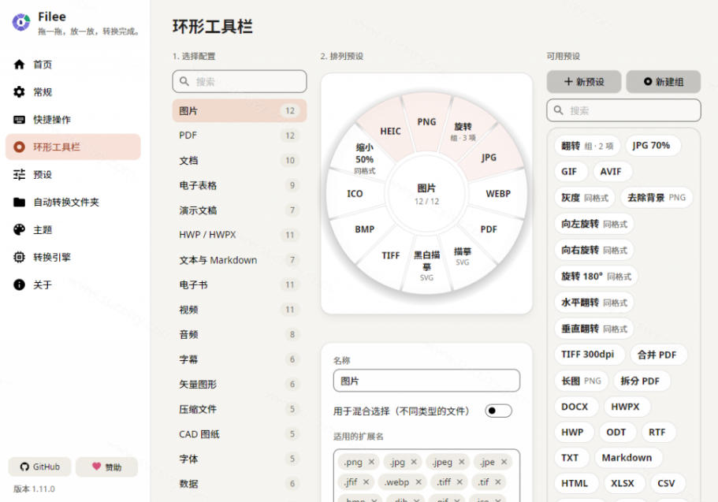
Task: Click the 赞助 sponsor button
Action: (x=106, y=467)
